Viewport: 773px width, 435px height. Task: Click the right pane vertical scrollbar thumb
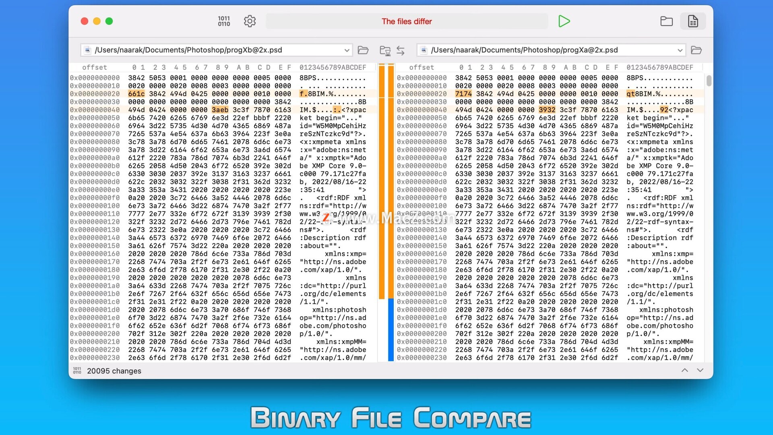[x=709, y=81]
